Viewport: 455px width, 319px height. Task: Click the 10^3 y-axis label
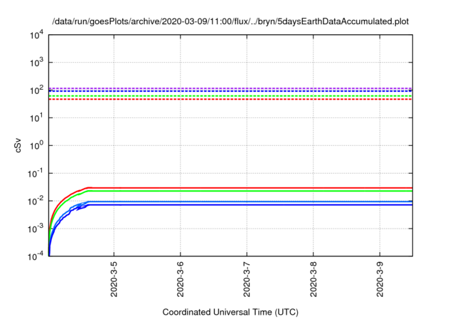click(36, 62)
